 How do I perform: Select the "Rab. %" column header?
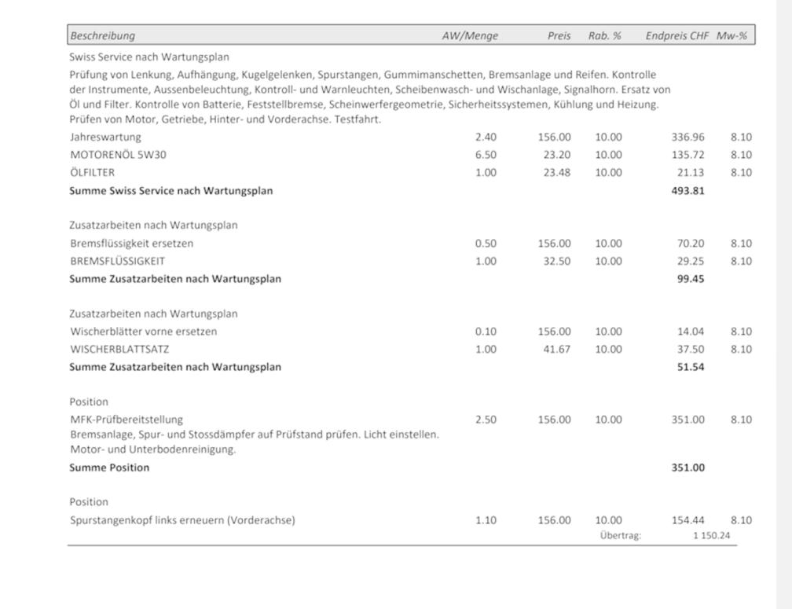pos(605,36)
